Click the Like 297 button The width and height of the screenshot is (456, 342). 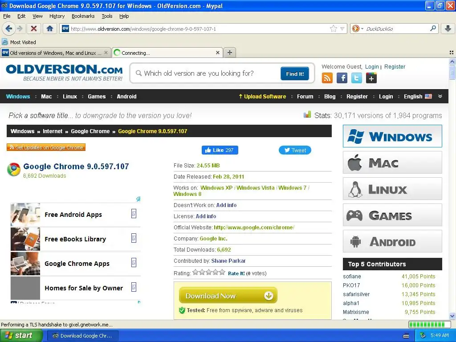[220, 150]
